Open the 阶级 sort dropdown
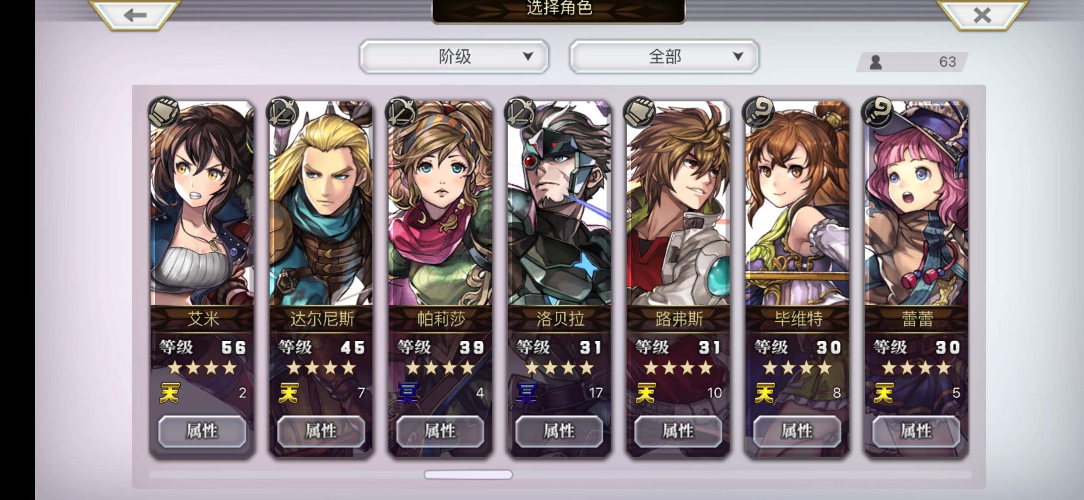Viewport: 1084px width, 500px height. [x=454, y=56]
